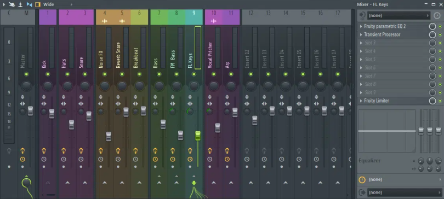Click the audio input icon beside top (none) box
444x199 pixels.
(362, 15)
